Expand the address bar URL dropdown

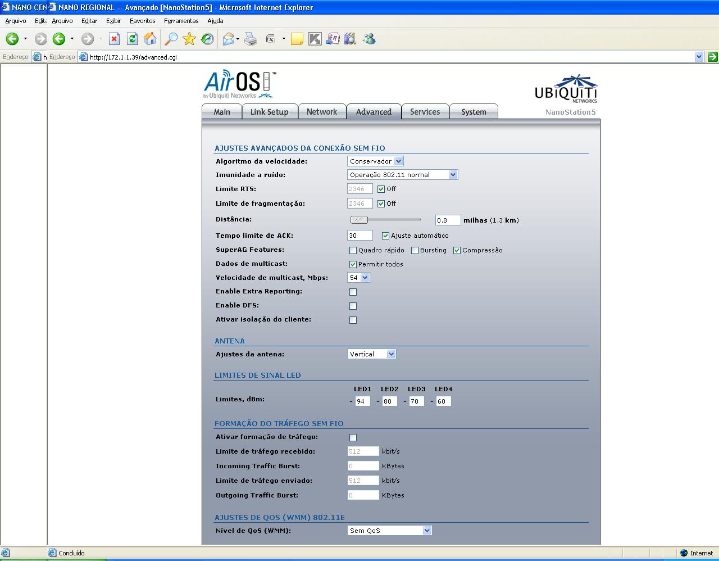(699, 57)
